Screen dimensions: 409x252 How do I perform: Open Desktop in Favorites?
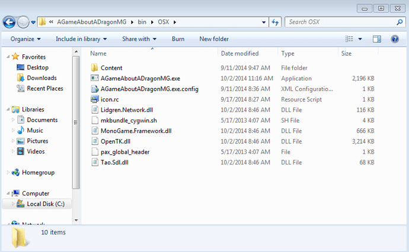click(x=37, y=67)
